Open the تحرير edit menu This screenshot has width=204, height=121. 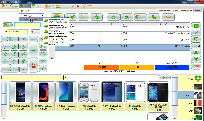pos(14,6)
